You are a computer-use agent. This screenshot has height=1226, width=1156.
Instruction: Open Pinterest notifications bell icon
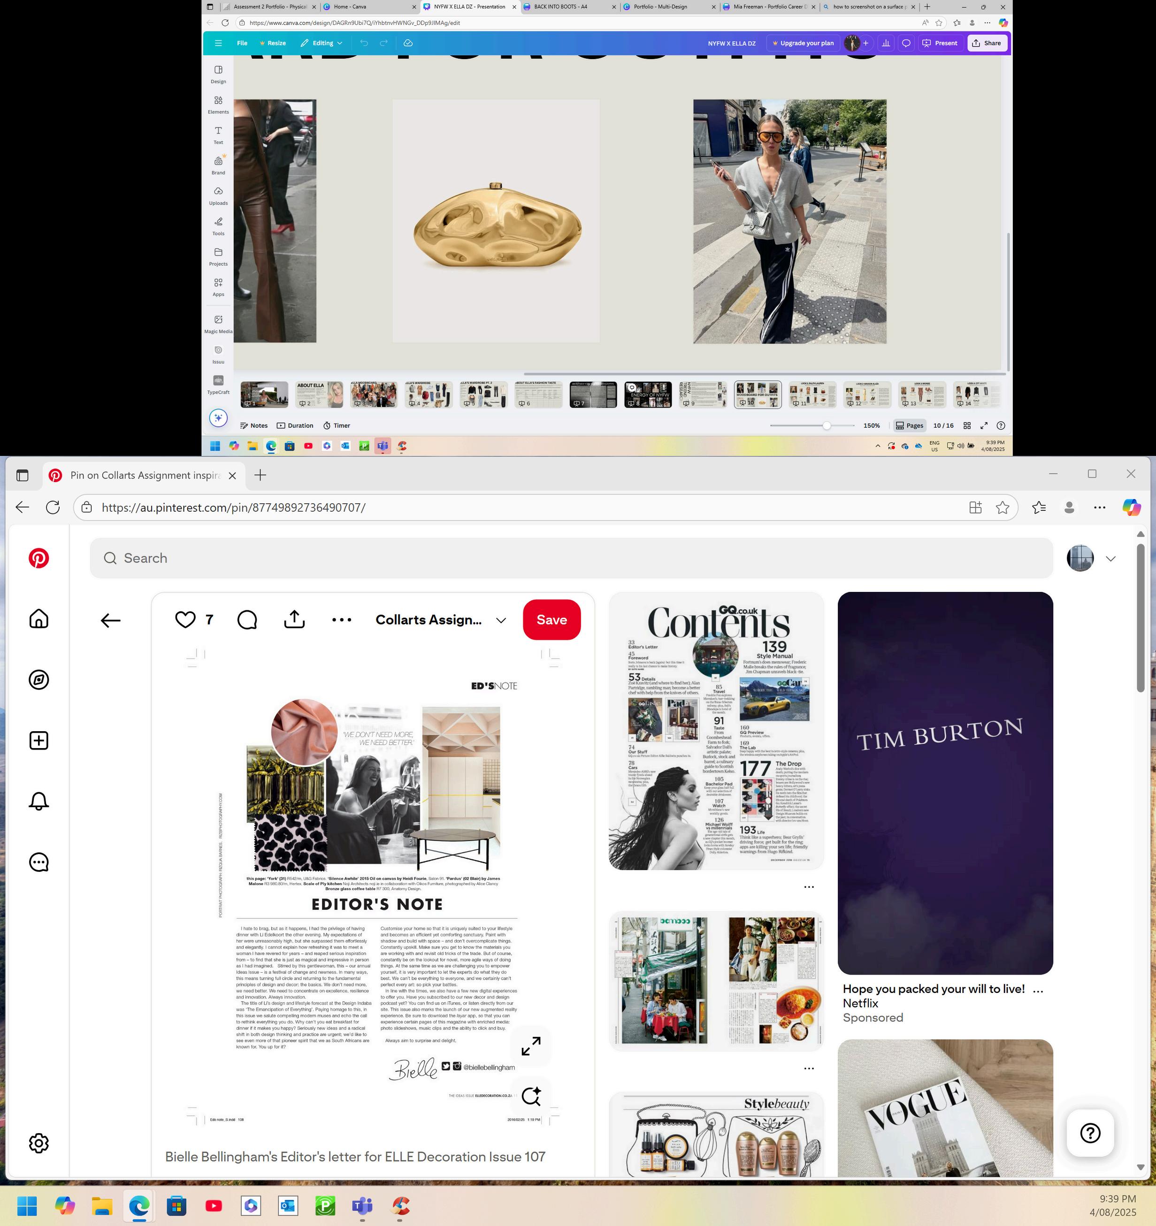click(x=39, y=801)
